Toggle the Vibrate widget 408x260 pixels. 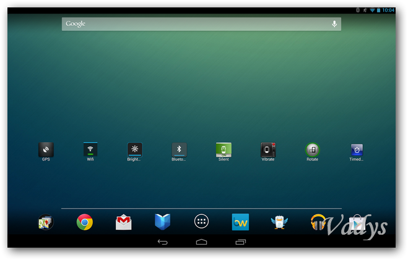click(x=268, y=149)
